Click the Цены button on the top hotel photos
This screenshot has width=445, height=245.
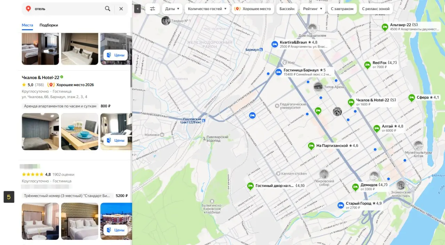(115, 55)
